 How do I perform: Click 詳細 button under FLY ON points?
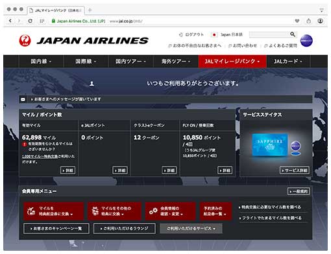(x=225, y=170)
